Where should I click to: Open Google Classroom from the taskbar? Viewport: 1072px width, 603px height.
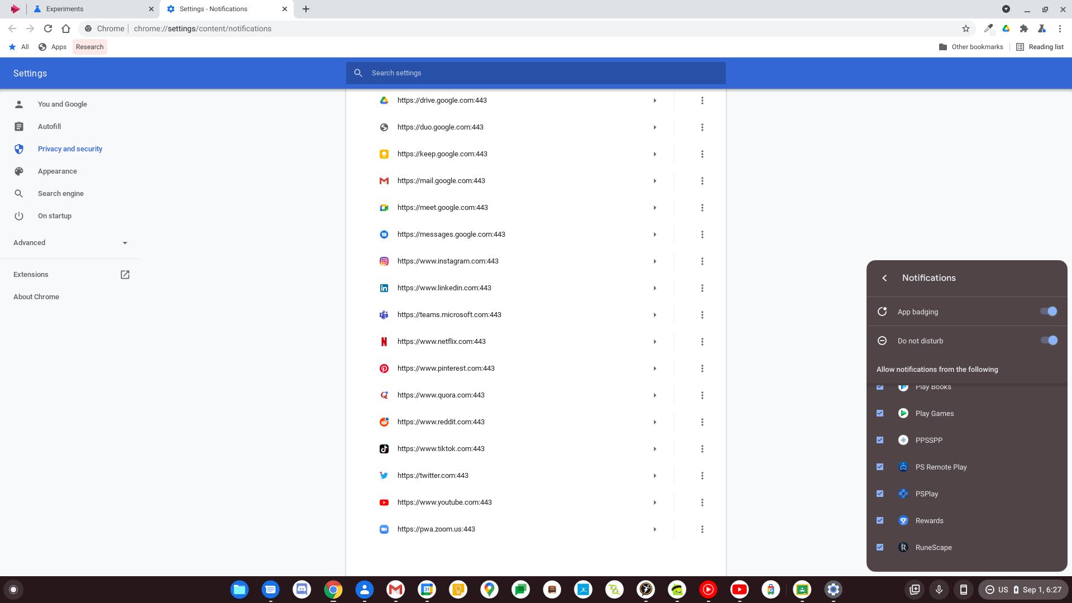[802, 589]
